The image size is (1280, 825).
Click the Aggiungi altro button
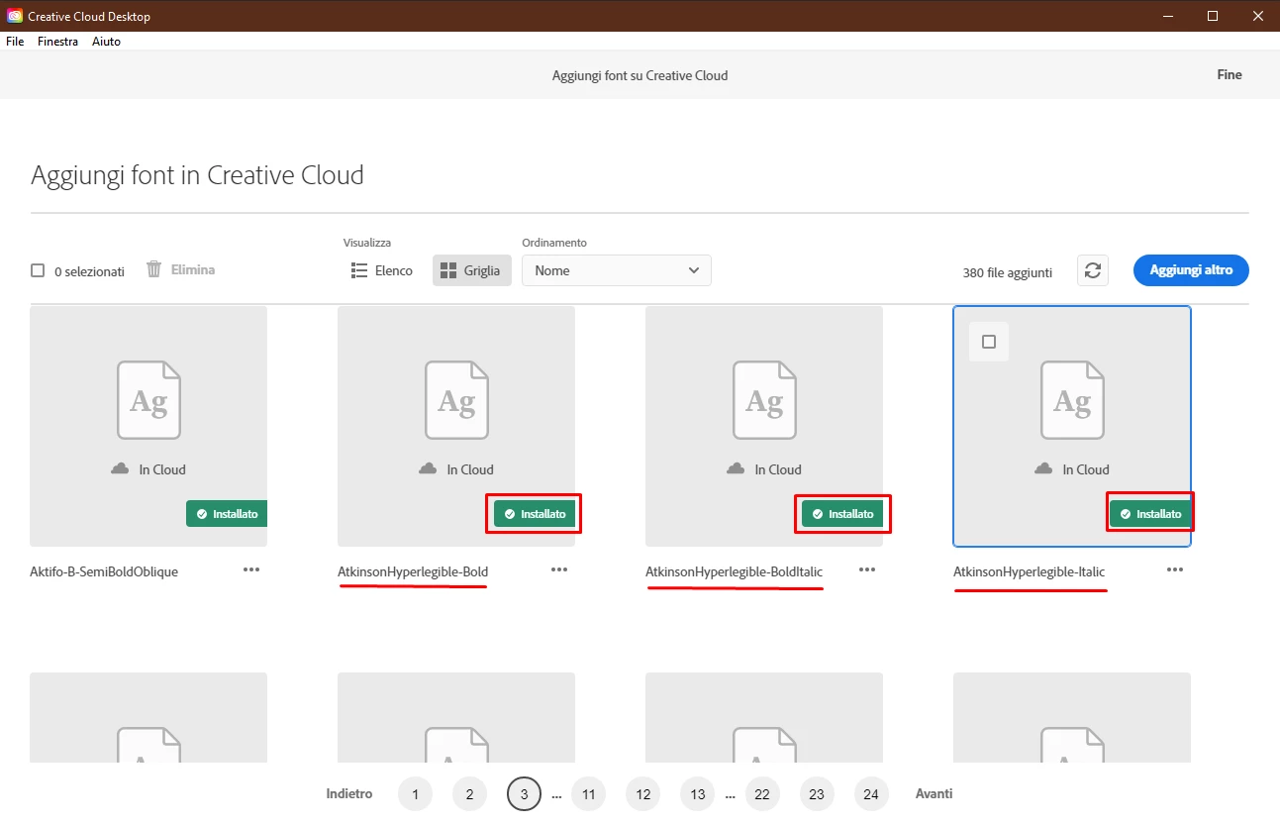click(x=1191, y=270)
